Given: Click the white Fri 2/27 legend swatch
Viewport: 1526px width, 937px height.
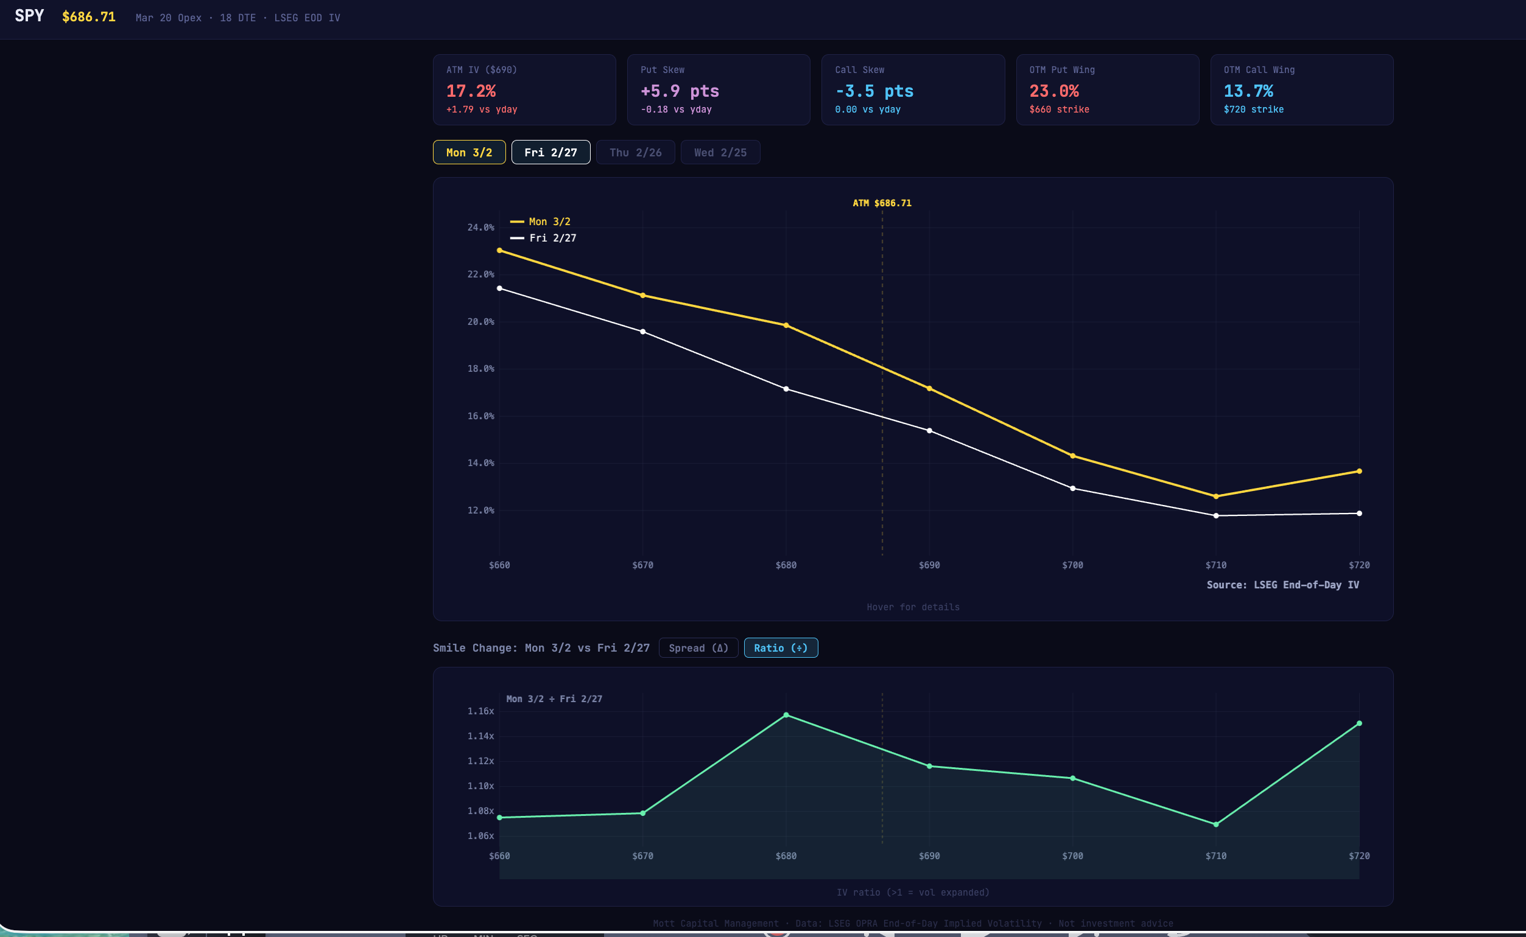Looking at the screenshot, I should click(x=516, y=238).
